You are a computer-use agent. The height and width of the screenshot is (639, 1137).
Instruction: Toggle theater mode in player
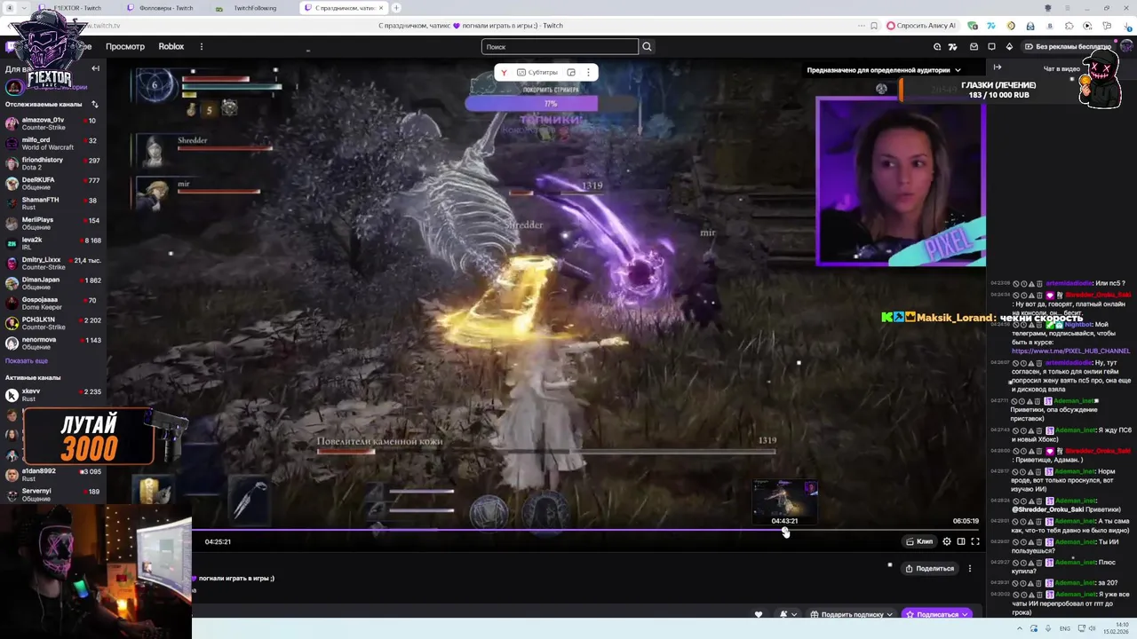[961, 541]
